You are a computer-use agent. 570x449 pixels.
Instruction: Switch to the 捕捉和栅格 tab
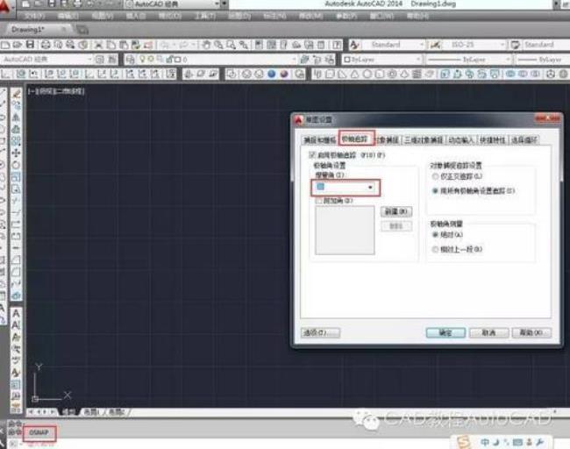click(x=319, y=140)
